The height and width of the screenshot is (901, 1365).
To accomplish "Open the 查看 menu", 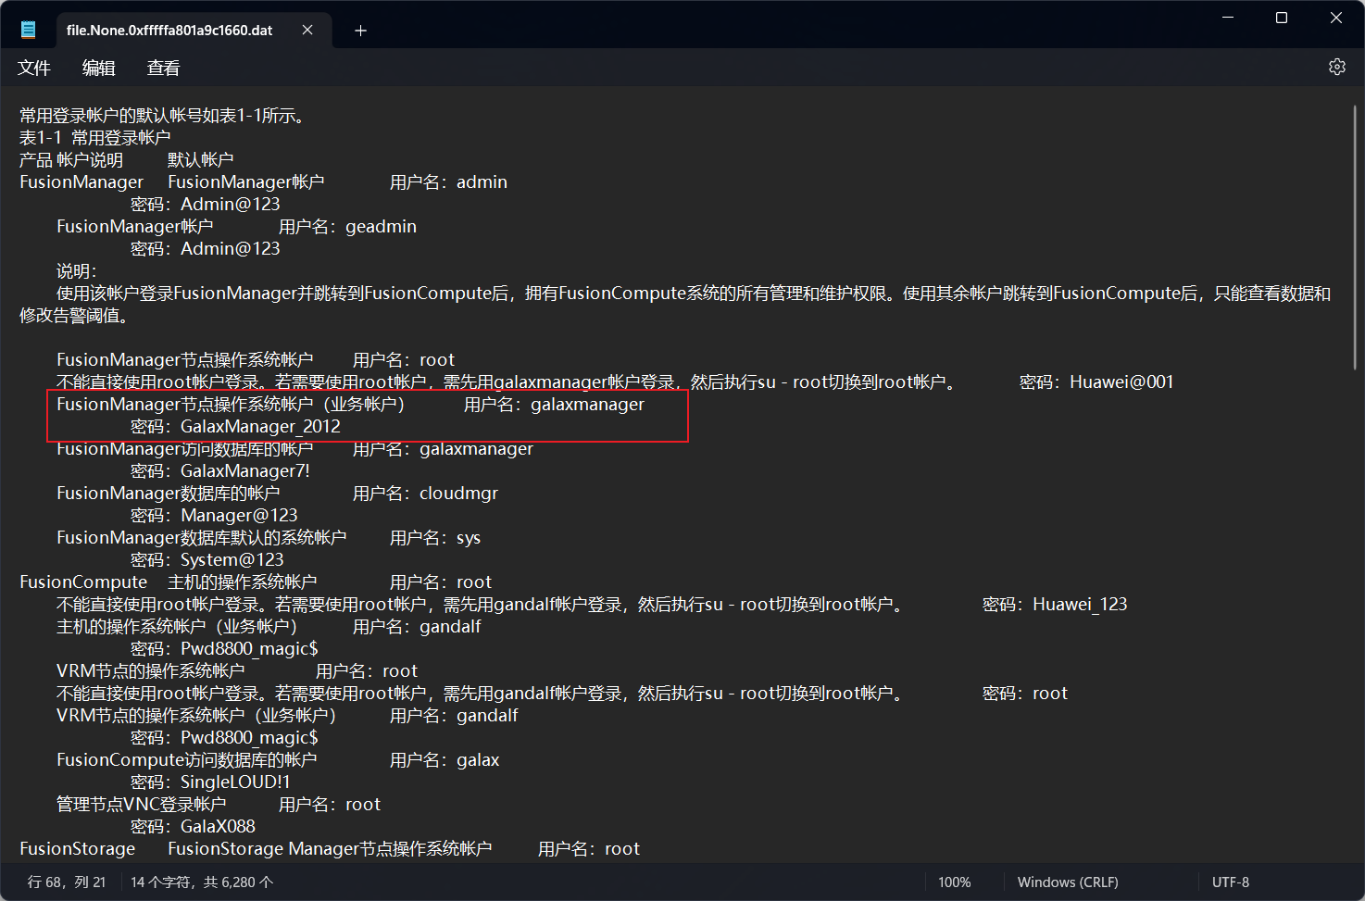I will click(x=164, y=68).
